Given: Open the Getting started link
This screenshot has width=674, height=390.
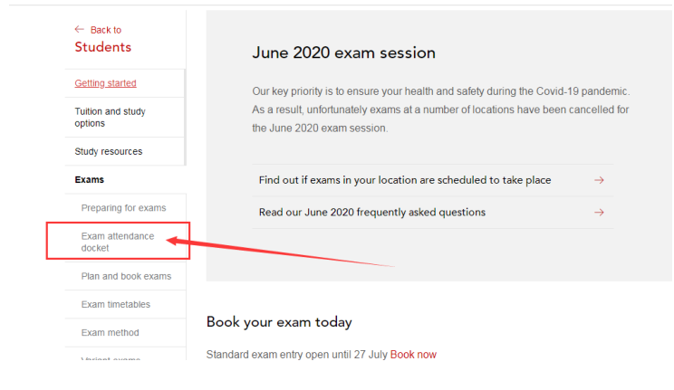Looking at the screenshot, I should coord(105,83).
